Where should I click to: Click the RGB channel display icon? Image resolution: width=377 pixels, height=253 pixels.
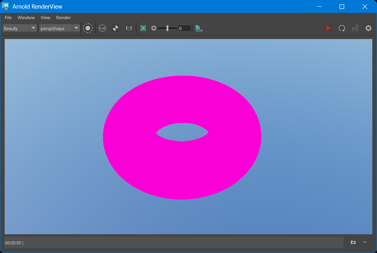pos(102,28)
